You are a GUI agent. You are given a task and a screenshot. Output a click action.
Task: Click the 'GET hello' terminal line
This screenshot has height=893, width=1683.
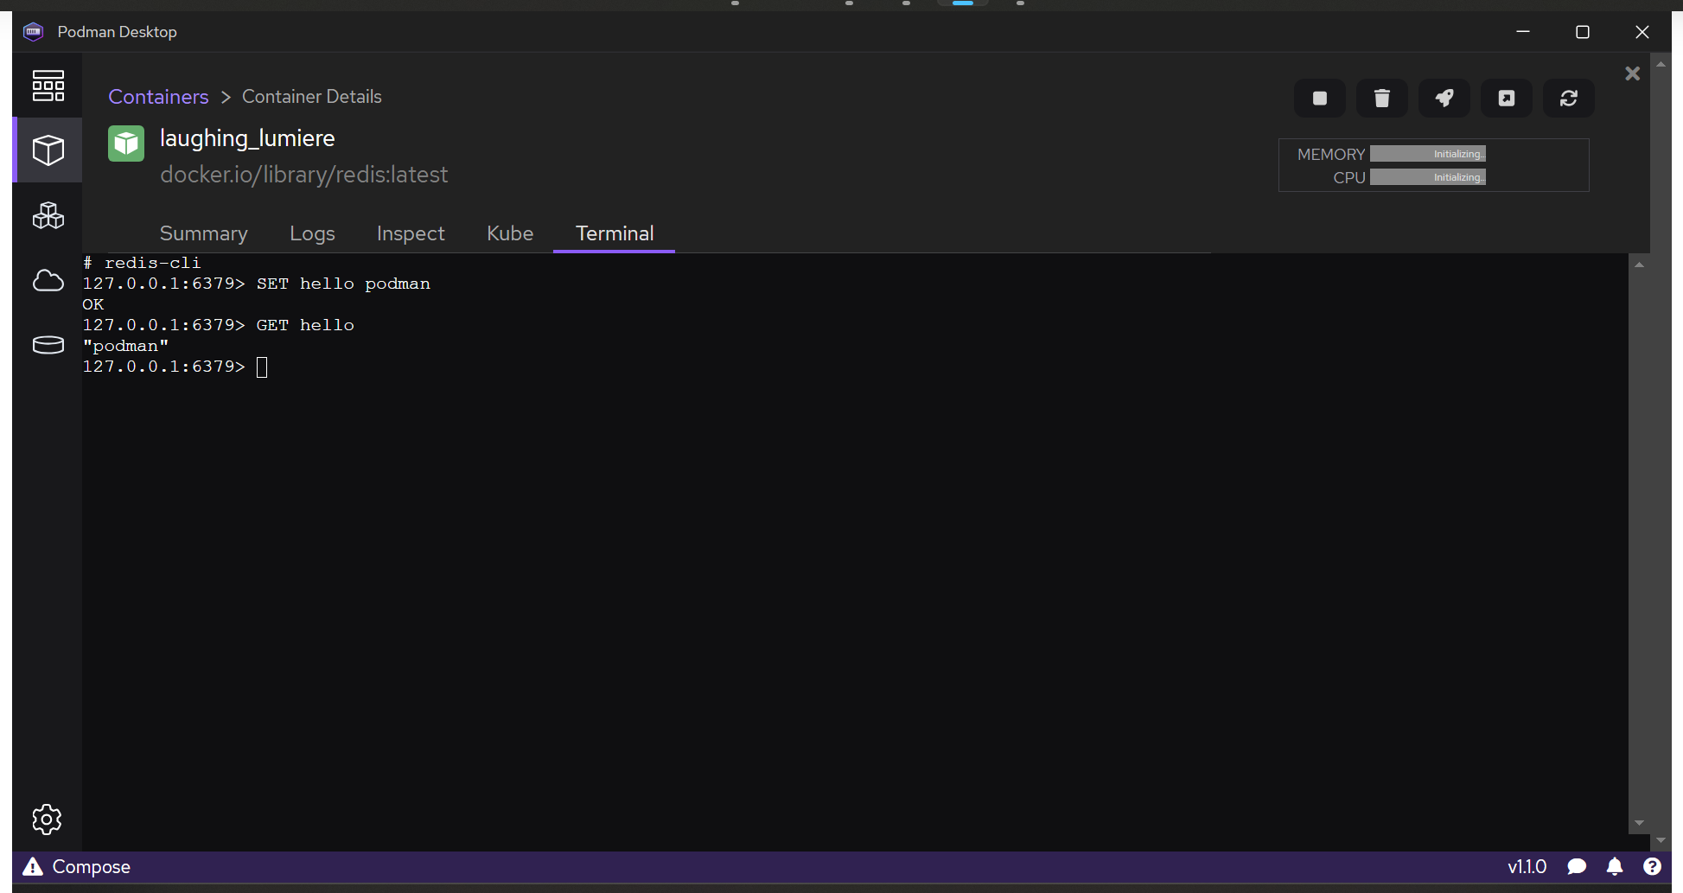(x=218, y=325)
